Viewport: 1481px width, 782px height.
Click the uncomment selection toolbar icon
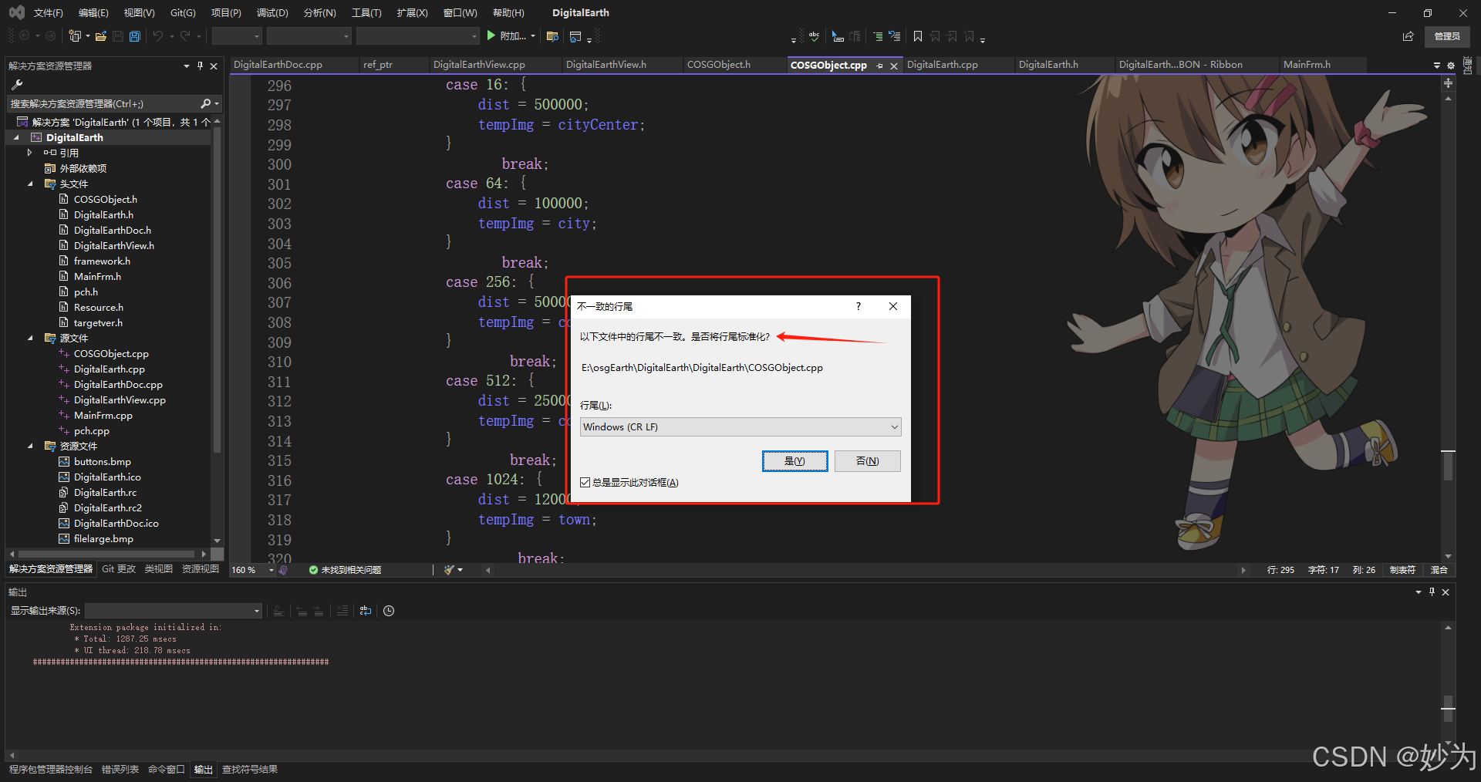point(895,36)
